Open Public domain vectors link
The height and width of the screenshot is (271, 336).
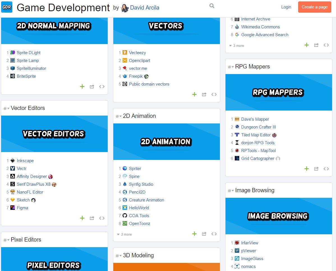click(x=149, y=84)
